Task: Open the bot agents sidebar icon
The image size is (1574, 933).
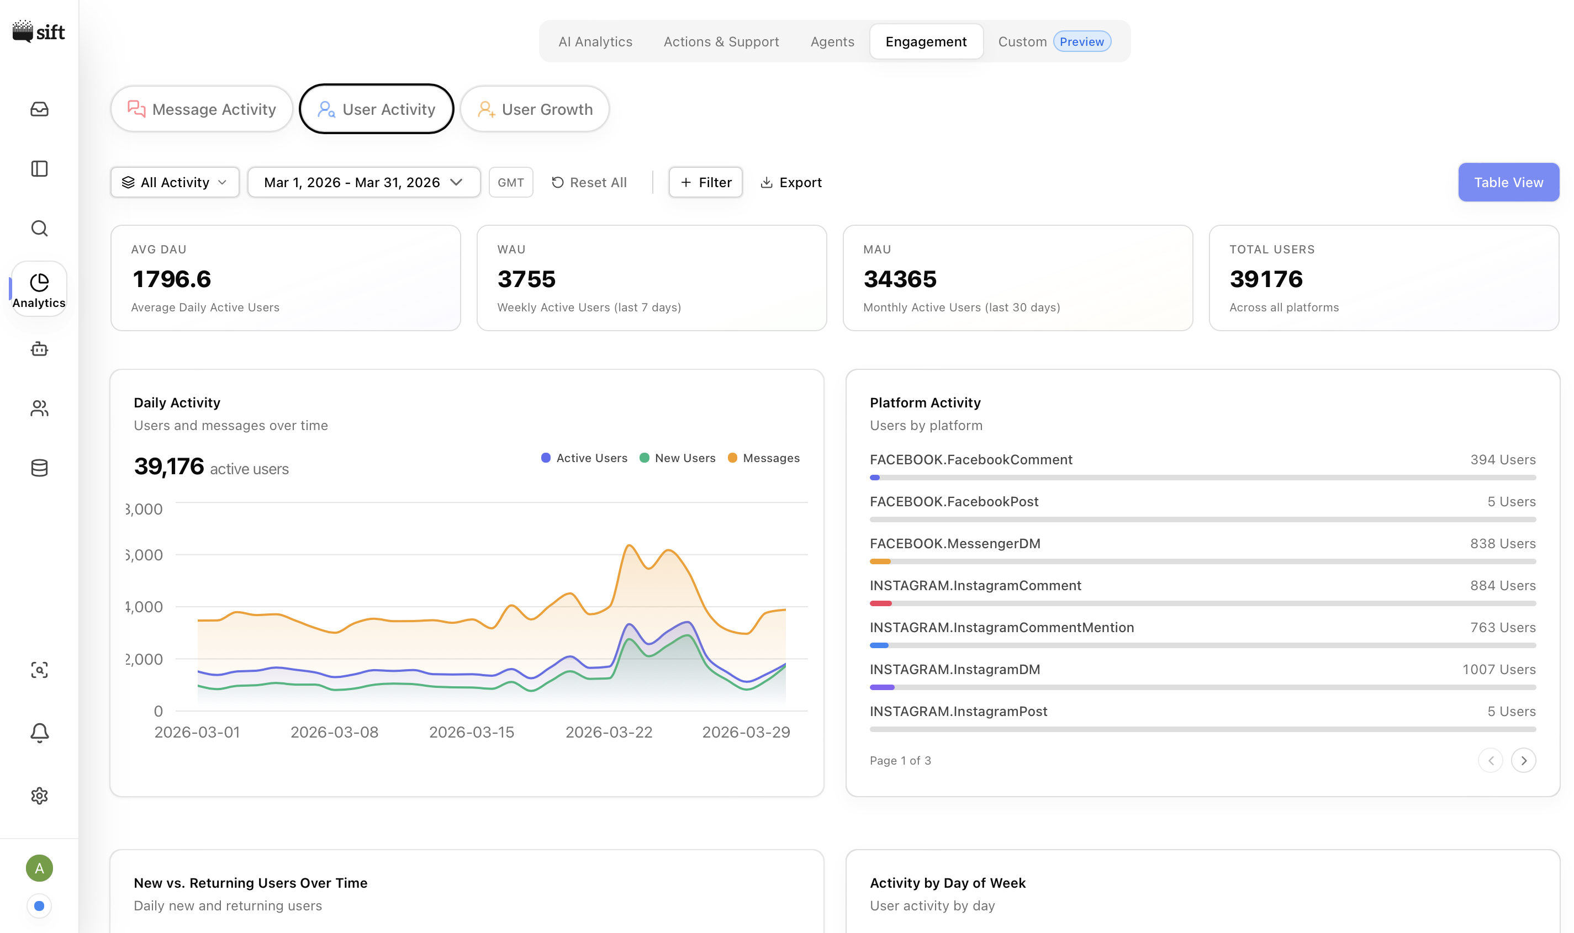Action: pyautogui.click(x=39, y=349)
